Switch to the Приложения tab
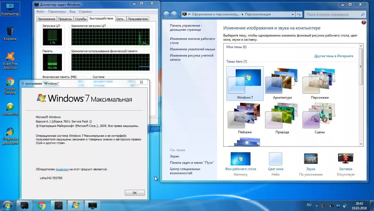 [46, 19]
